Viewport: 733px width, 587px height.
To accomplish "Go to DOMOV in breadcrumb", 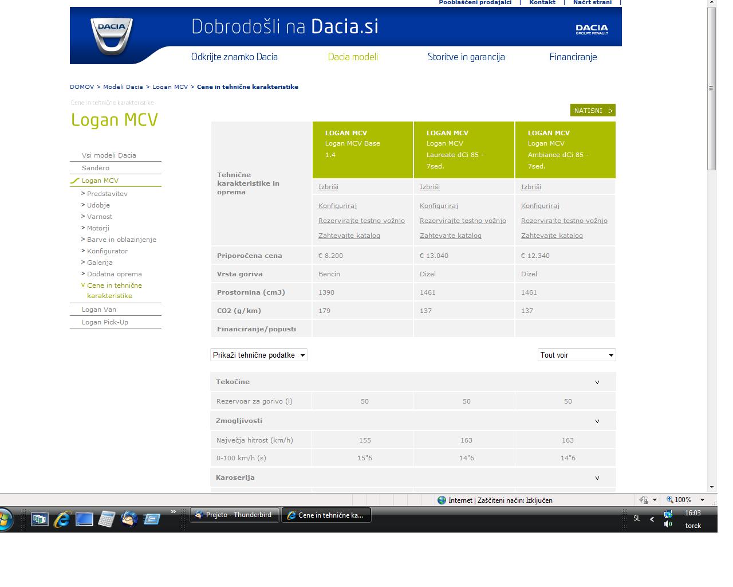I will point(82,87).
